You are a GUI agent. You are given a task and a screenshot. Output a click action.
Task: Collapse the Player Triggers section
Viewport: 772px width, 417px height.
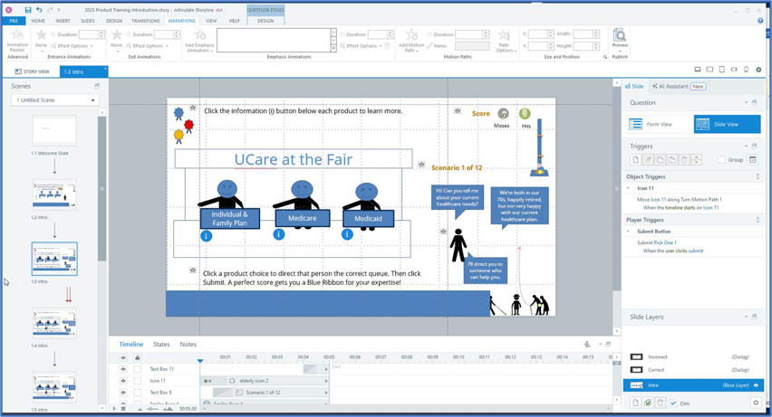(x=758, y=220)
